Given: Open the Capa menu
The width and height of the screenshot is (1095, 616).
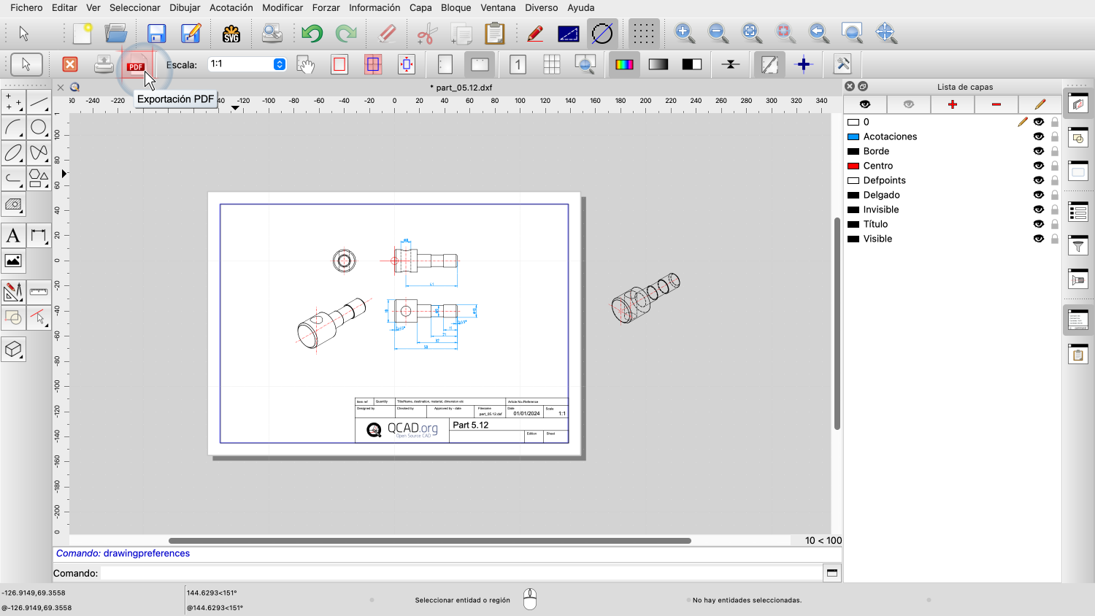Looking at the screenshot, I should (420, 7).
